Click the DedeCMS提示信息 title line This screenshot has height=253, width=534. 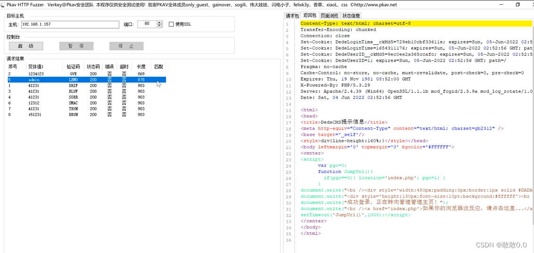tap(344, 122)
